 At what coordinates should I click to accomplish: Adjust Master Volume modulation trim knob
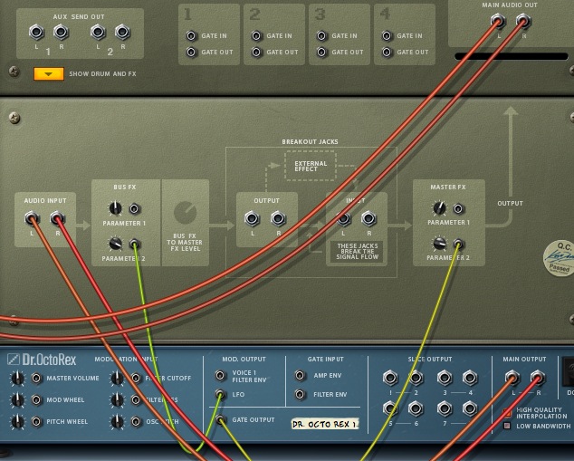(17, 379)
